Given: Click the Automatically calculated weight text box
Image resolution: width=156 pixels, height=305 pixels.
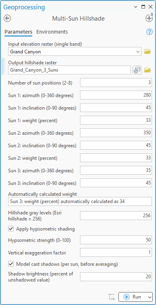Looking at the screenshot, I should [x=80, y=201].
